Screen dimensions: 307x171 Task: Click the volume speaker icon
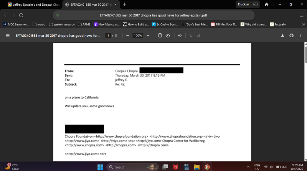(272, 167)
